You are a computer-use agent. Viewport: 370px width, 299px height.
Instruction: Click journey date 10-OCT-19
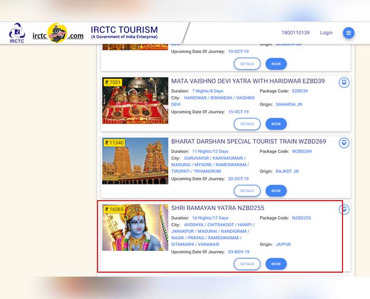[238, 51]
